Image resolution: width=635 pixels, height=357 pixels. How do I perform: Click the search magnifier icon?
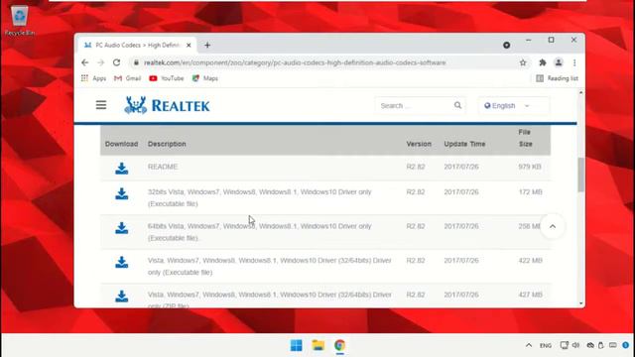tap(457, 105)
